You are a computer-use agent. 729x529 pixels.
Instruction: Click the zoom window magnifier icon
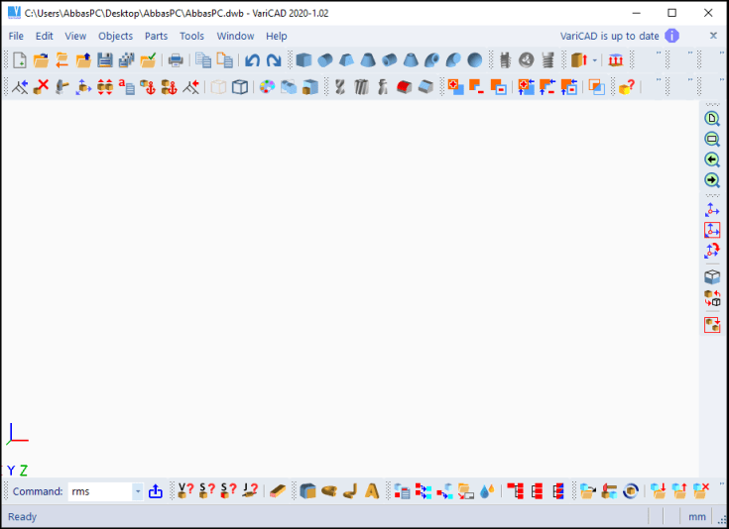coord(712,140)
